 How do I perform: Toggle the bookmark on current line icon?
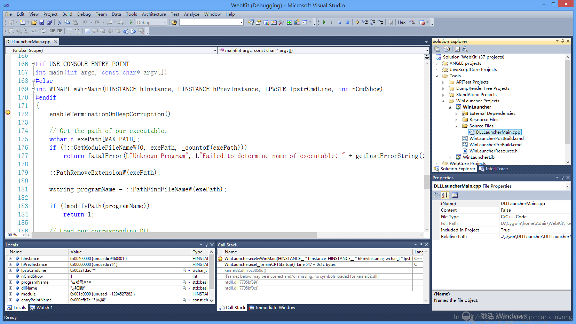coord(87,31)
